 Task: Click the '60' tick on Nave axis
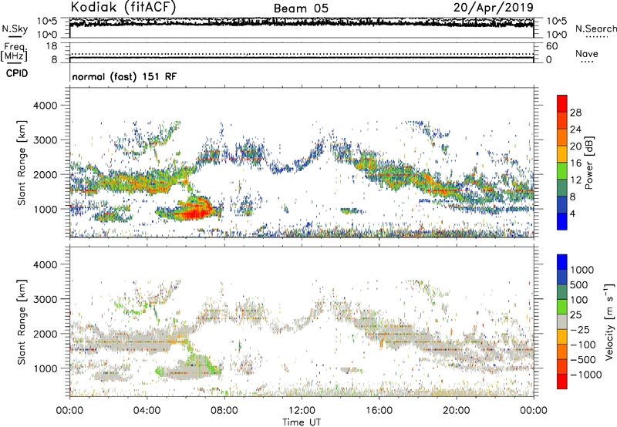pos(551,46)
